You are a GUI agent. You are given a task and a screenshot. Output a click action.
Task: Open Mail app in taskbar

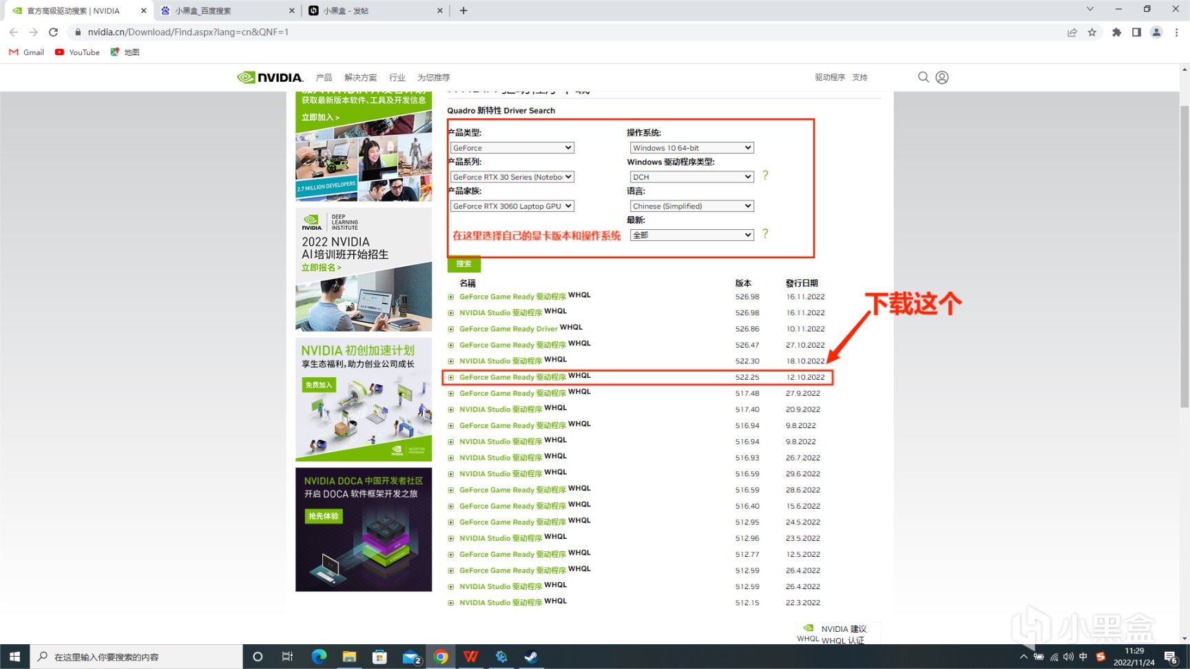click(x=411, y=657)
